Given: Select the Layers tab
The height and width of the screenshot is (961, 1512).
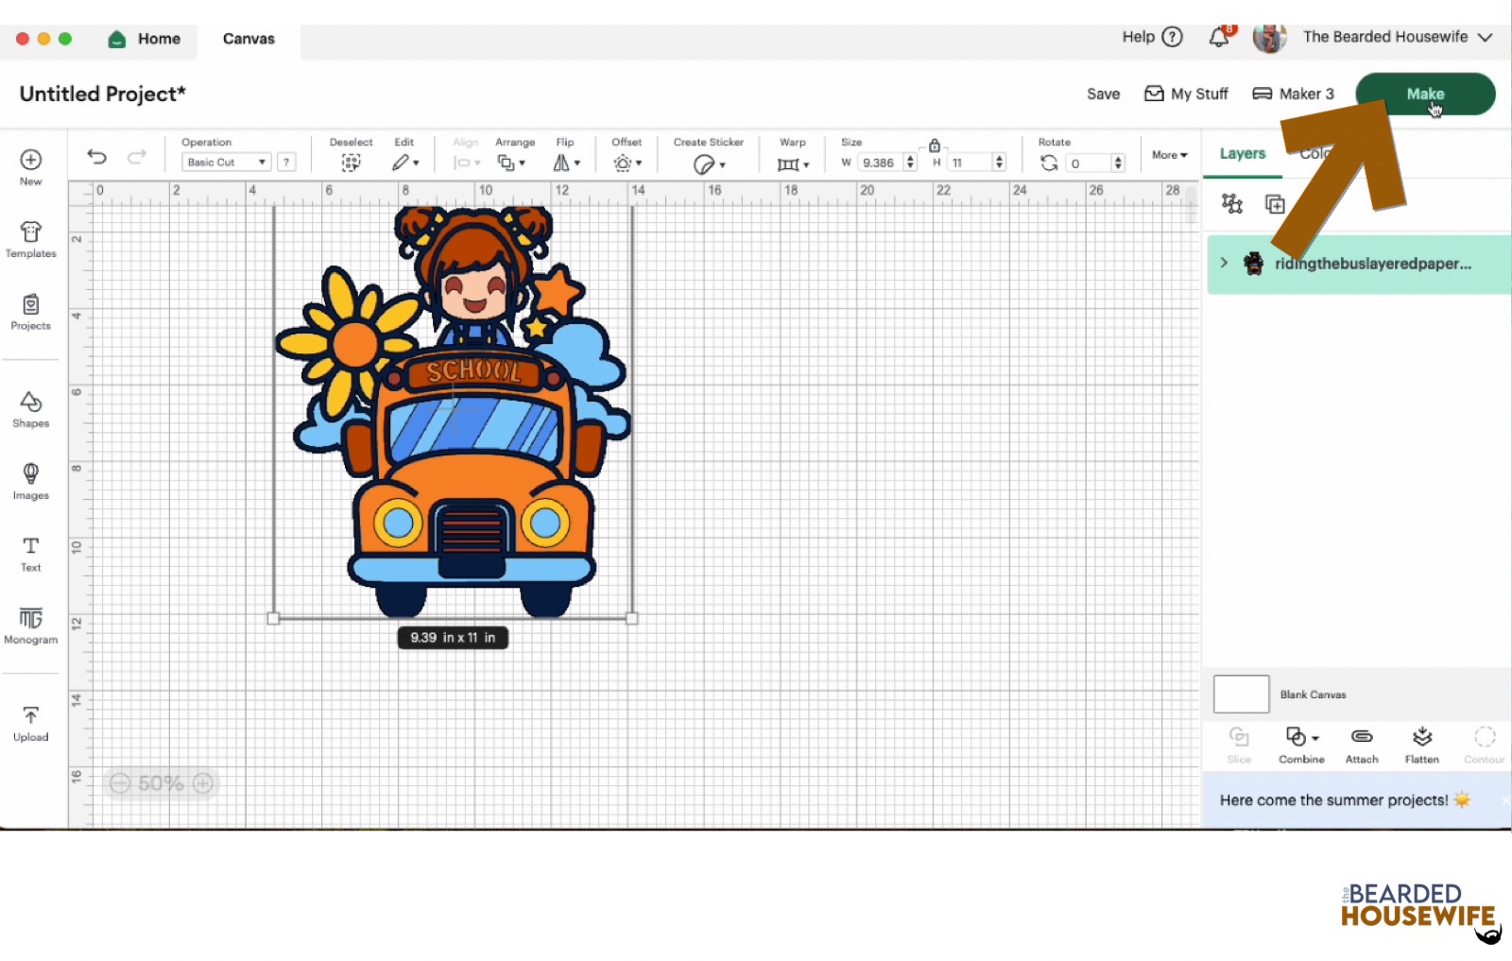Looking at the screenshot, I should click(x=1242, y=154).
